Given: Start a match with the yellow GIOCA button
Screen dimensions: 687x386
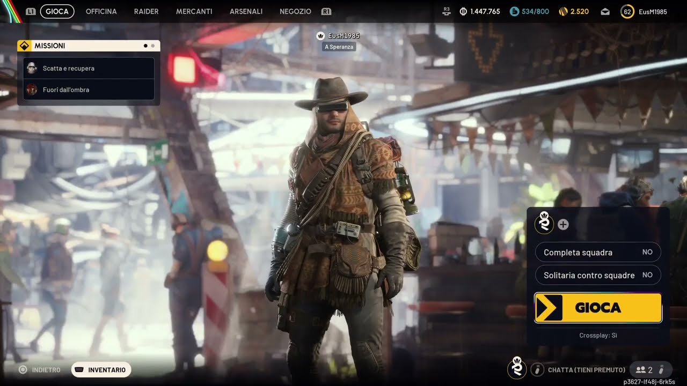Looking at the screenshot, I should (x=598, y=308).
